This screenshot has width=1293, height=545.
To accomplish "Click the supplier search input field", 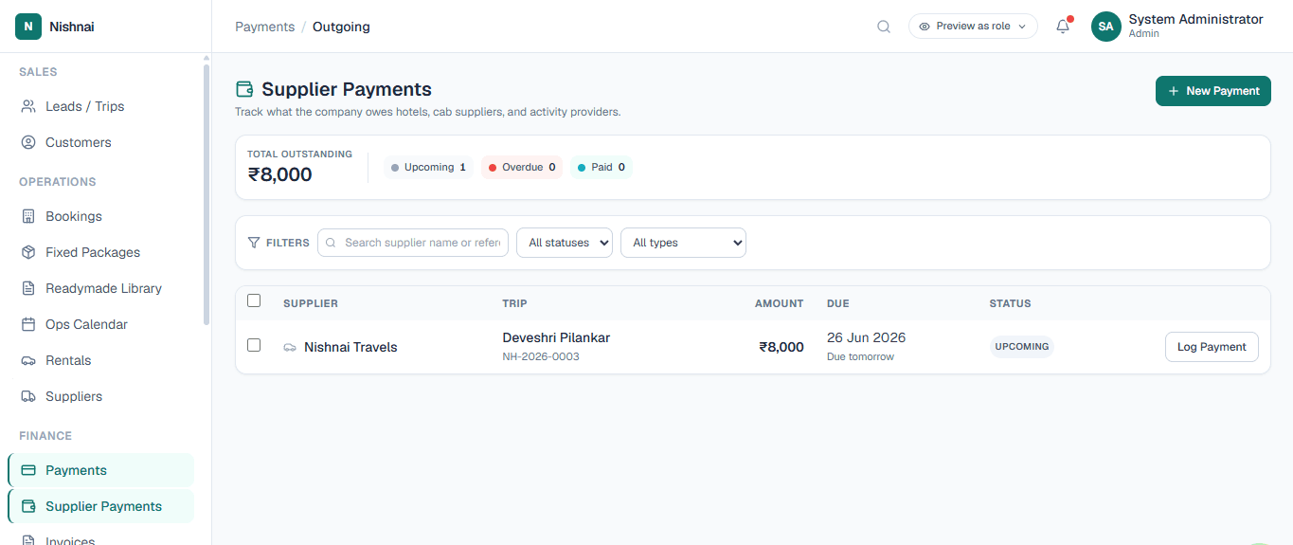I will (x=413, y=243).
